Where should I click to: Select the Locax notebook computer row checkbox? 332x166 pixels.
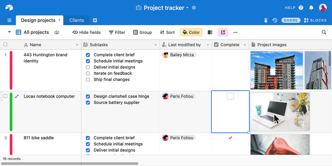tap(6, 96)
